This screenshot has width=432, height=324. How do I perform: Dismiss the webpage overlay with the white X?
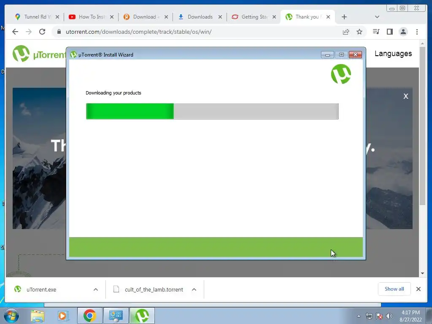tap(406, 96)
